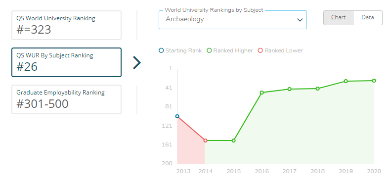
Task: Open the Rankings by Subject dropdown arrow
Action: (300, 20)
